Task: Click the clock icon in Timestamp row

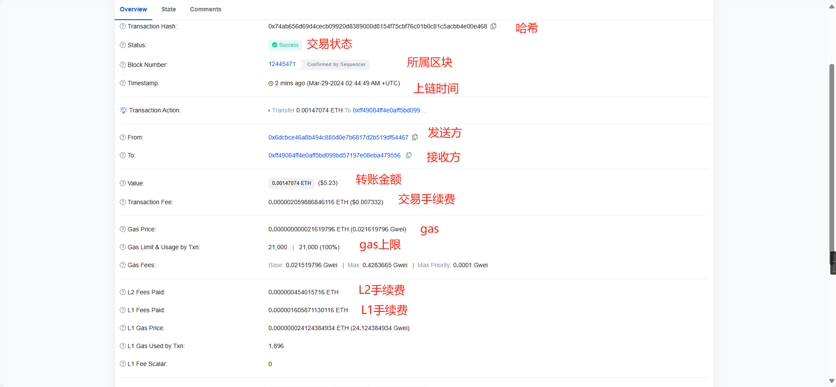Action: pyautogui.click(x=271, y=84)
